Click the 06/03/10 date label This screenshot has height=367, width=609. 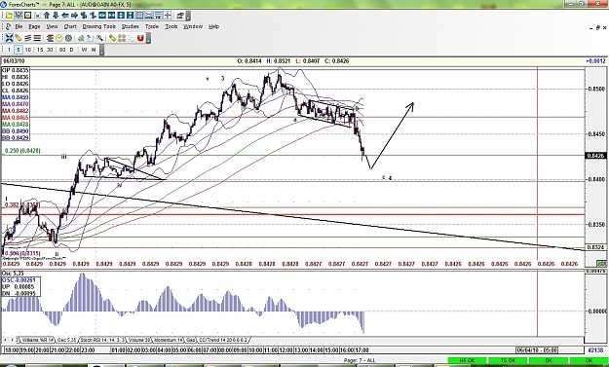[x=14, y=61]
